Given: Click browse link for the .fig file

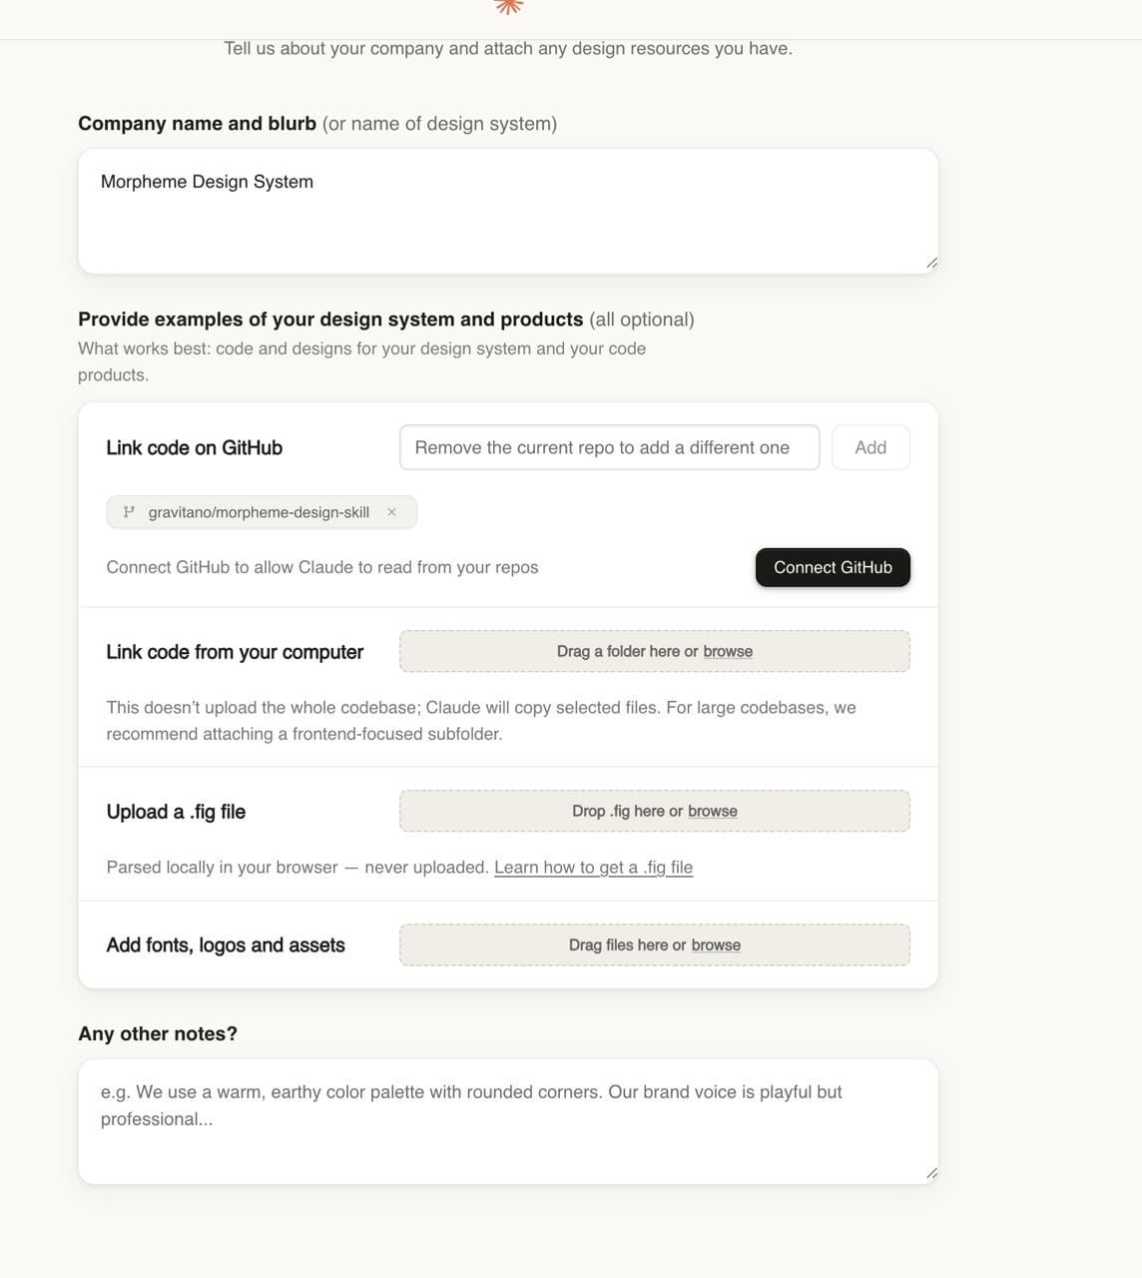Looking at the screenshot, I should point(713,811).
